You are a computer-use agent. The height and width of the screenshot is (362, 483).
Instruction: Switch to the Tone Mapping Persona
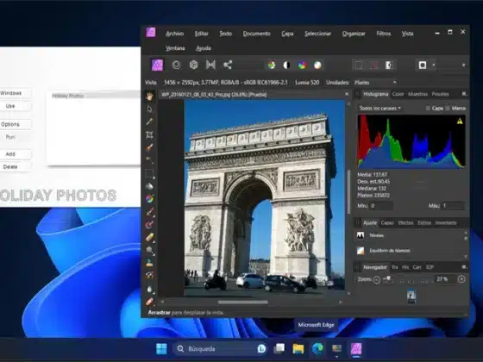coord(210,65)
